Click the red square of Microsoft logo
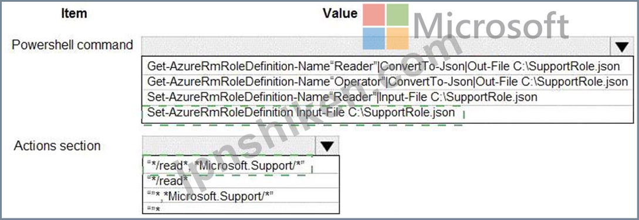 pos(373,15)
